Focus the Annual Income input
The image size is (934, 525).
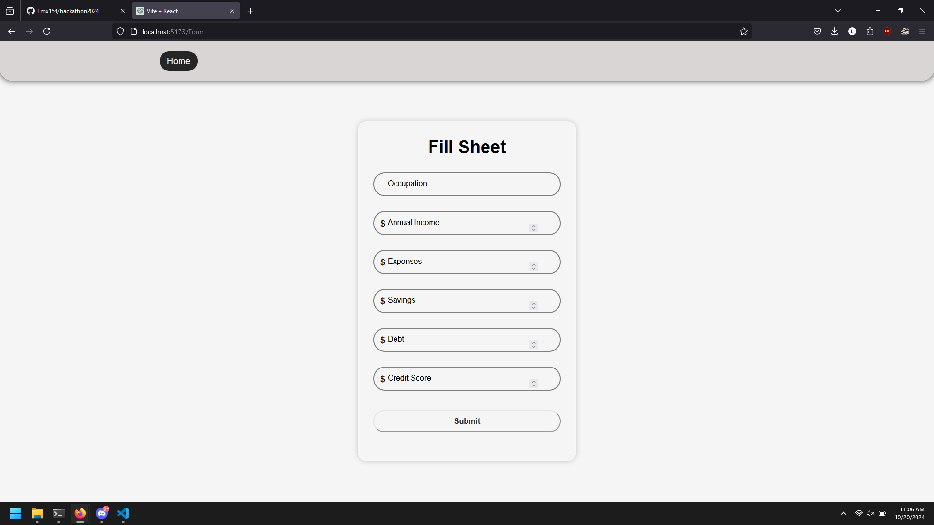tap(452, 223)
